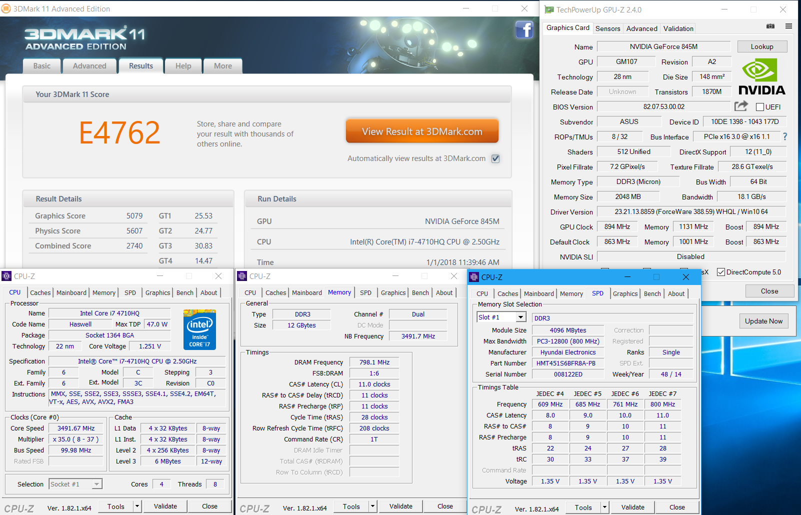Click Validate in the left CPU-Z window
Viewport: 801px width, 515px height.
pos(165,506)
